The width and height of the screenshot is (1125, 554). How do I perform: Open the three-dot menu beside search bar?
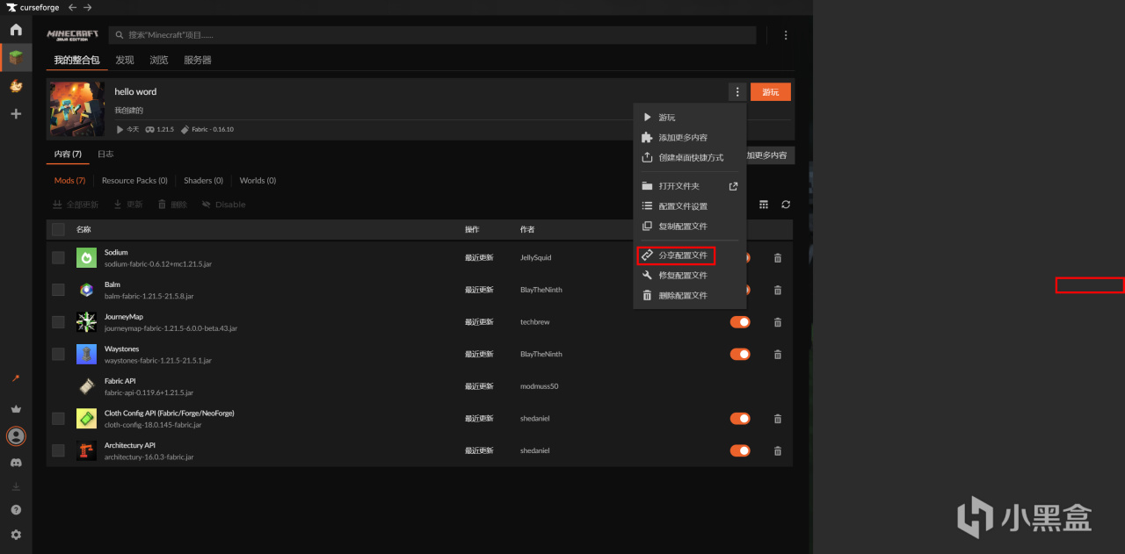786,35
